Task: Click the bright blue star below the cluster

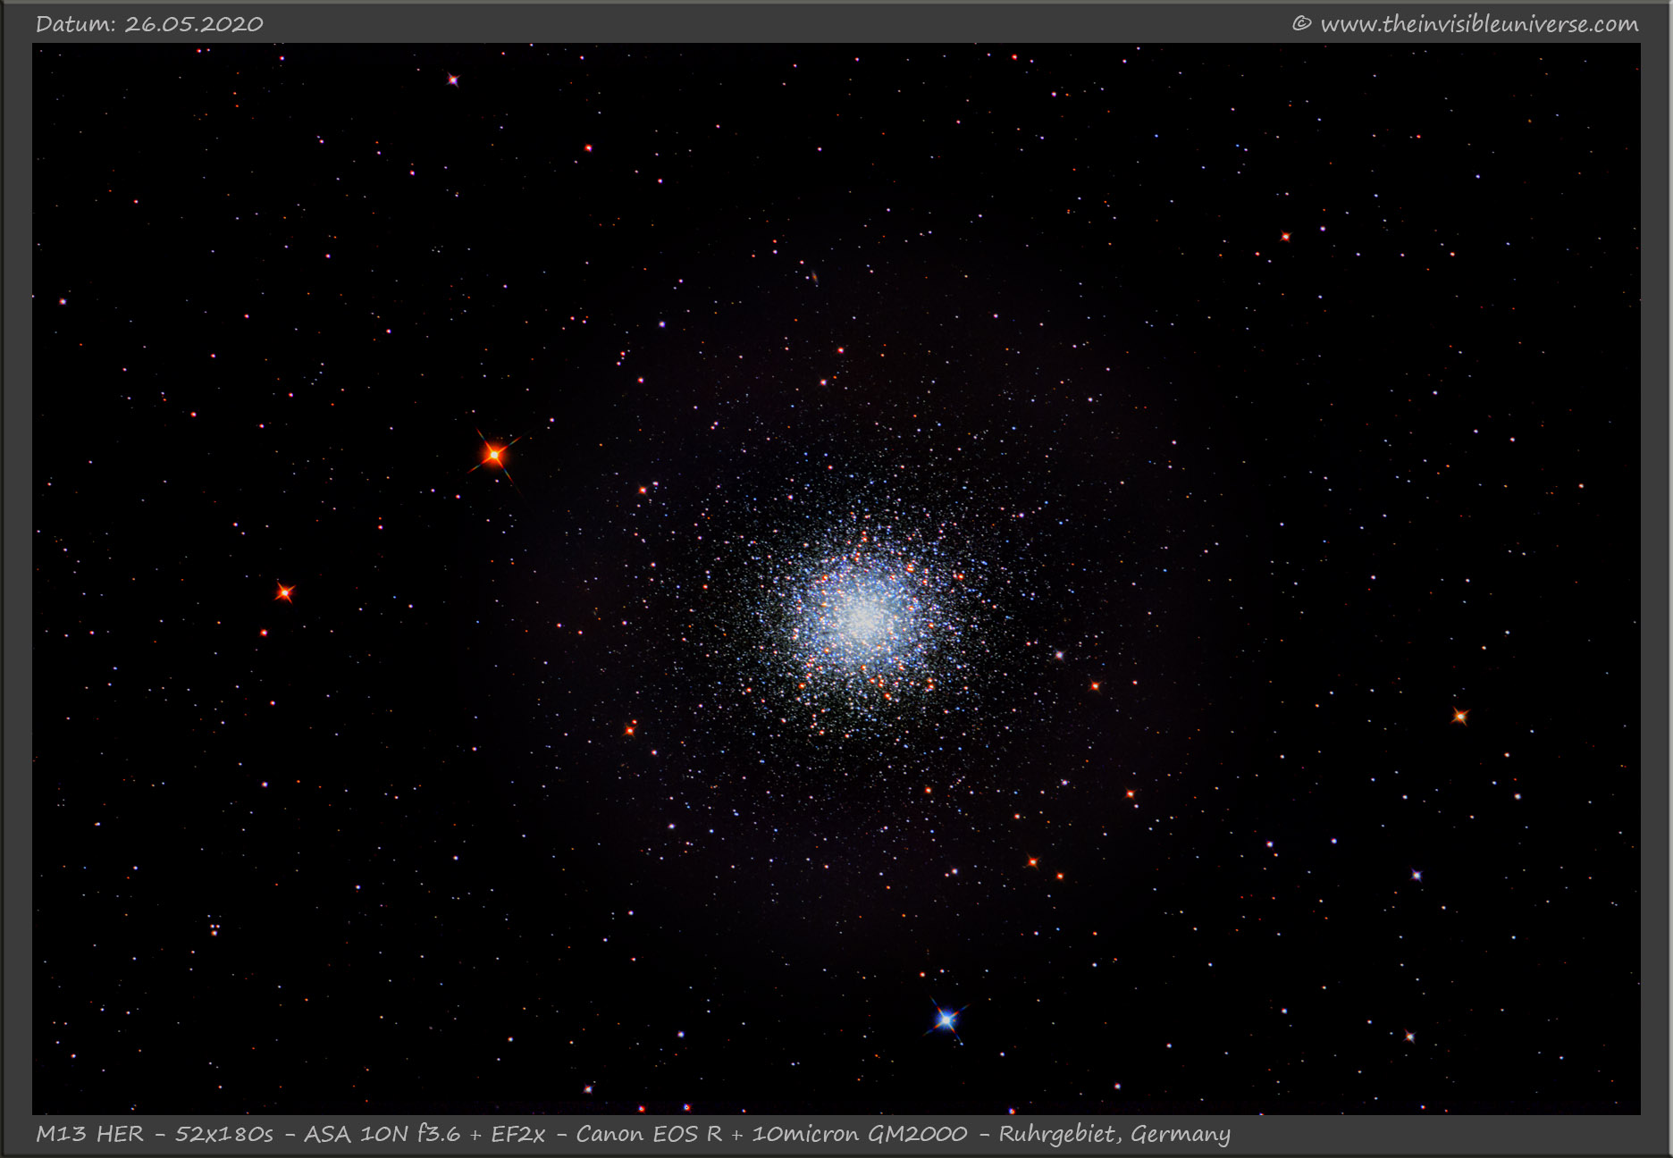Action: click(946, 1019)
